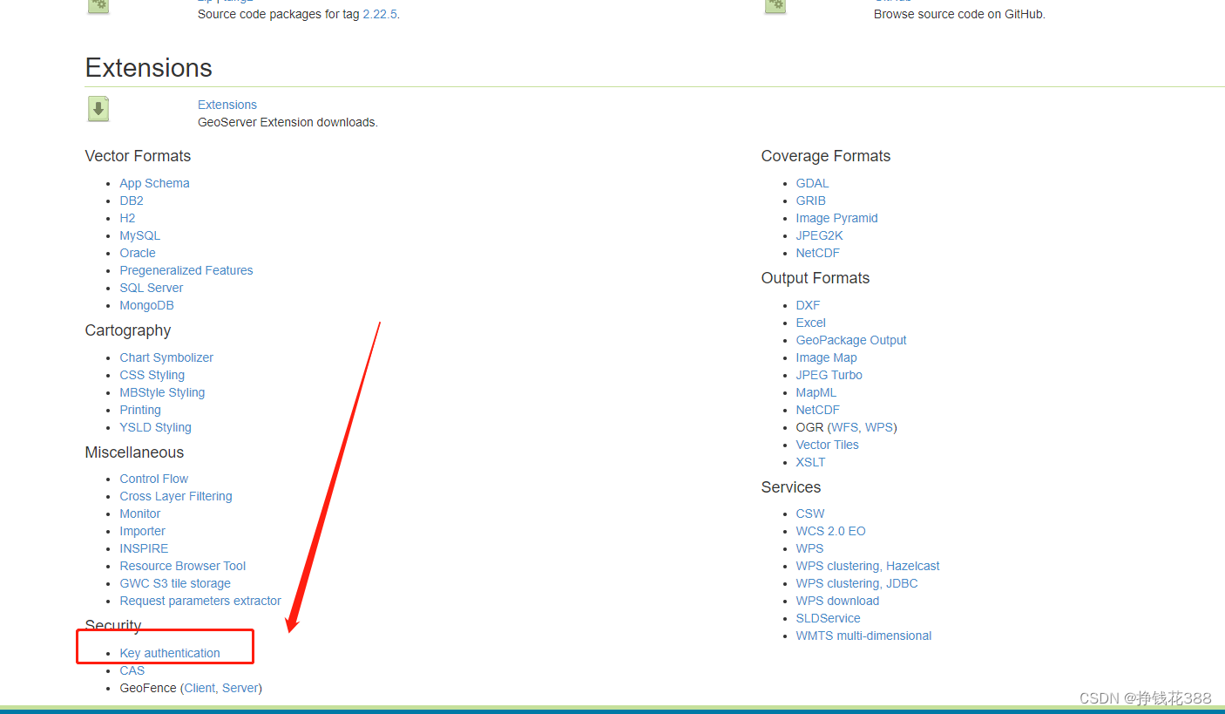Viewport: 1225px width, 714px height.
Task: Click the Importer extension link
Action: (x=143, y=531)
